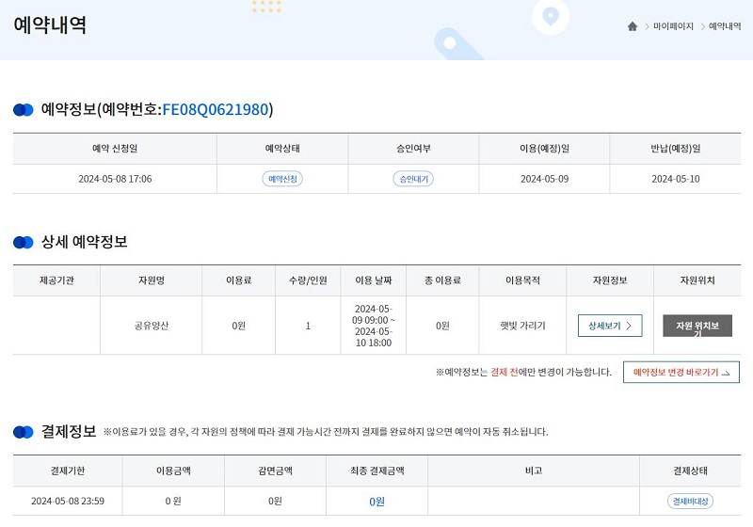Open 마이페이지 breadcrumb link
This screenshot has width=753, height=527.
(673, 26)
